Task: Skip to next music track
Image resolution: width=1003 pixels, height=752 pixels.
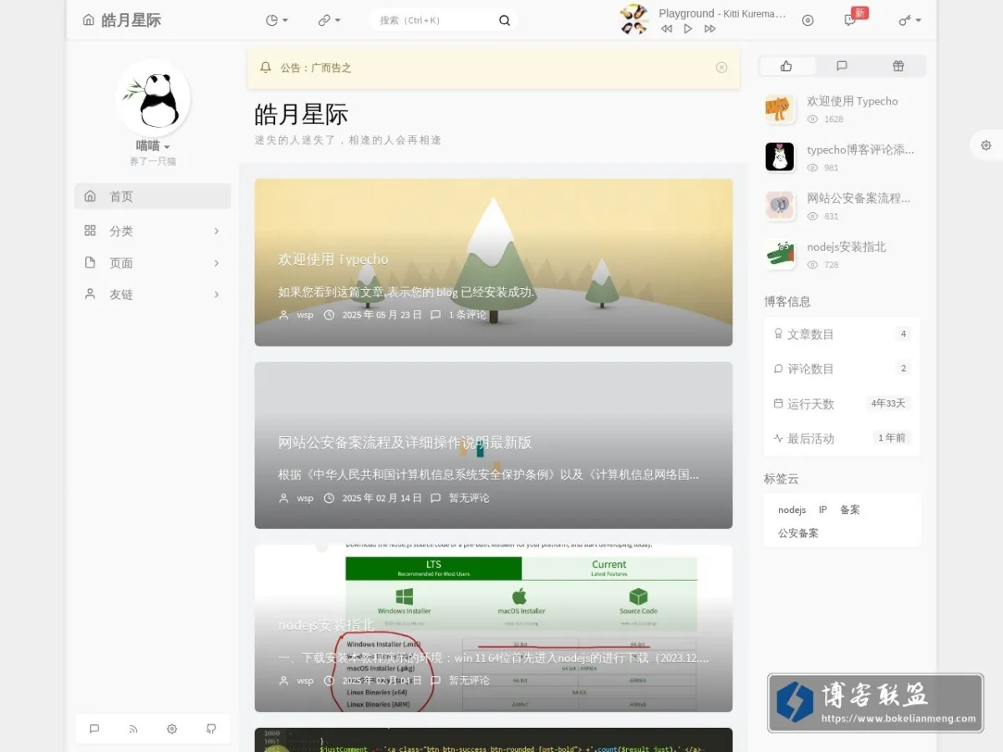Action: click(x=710, y=28)
